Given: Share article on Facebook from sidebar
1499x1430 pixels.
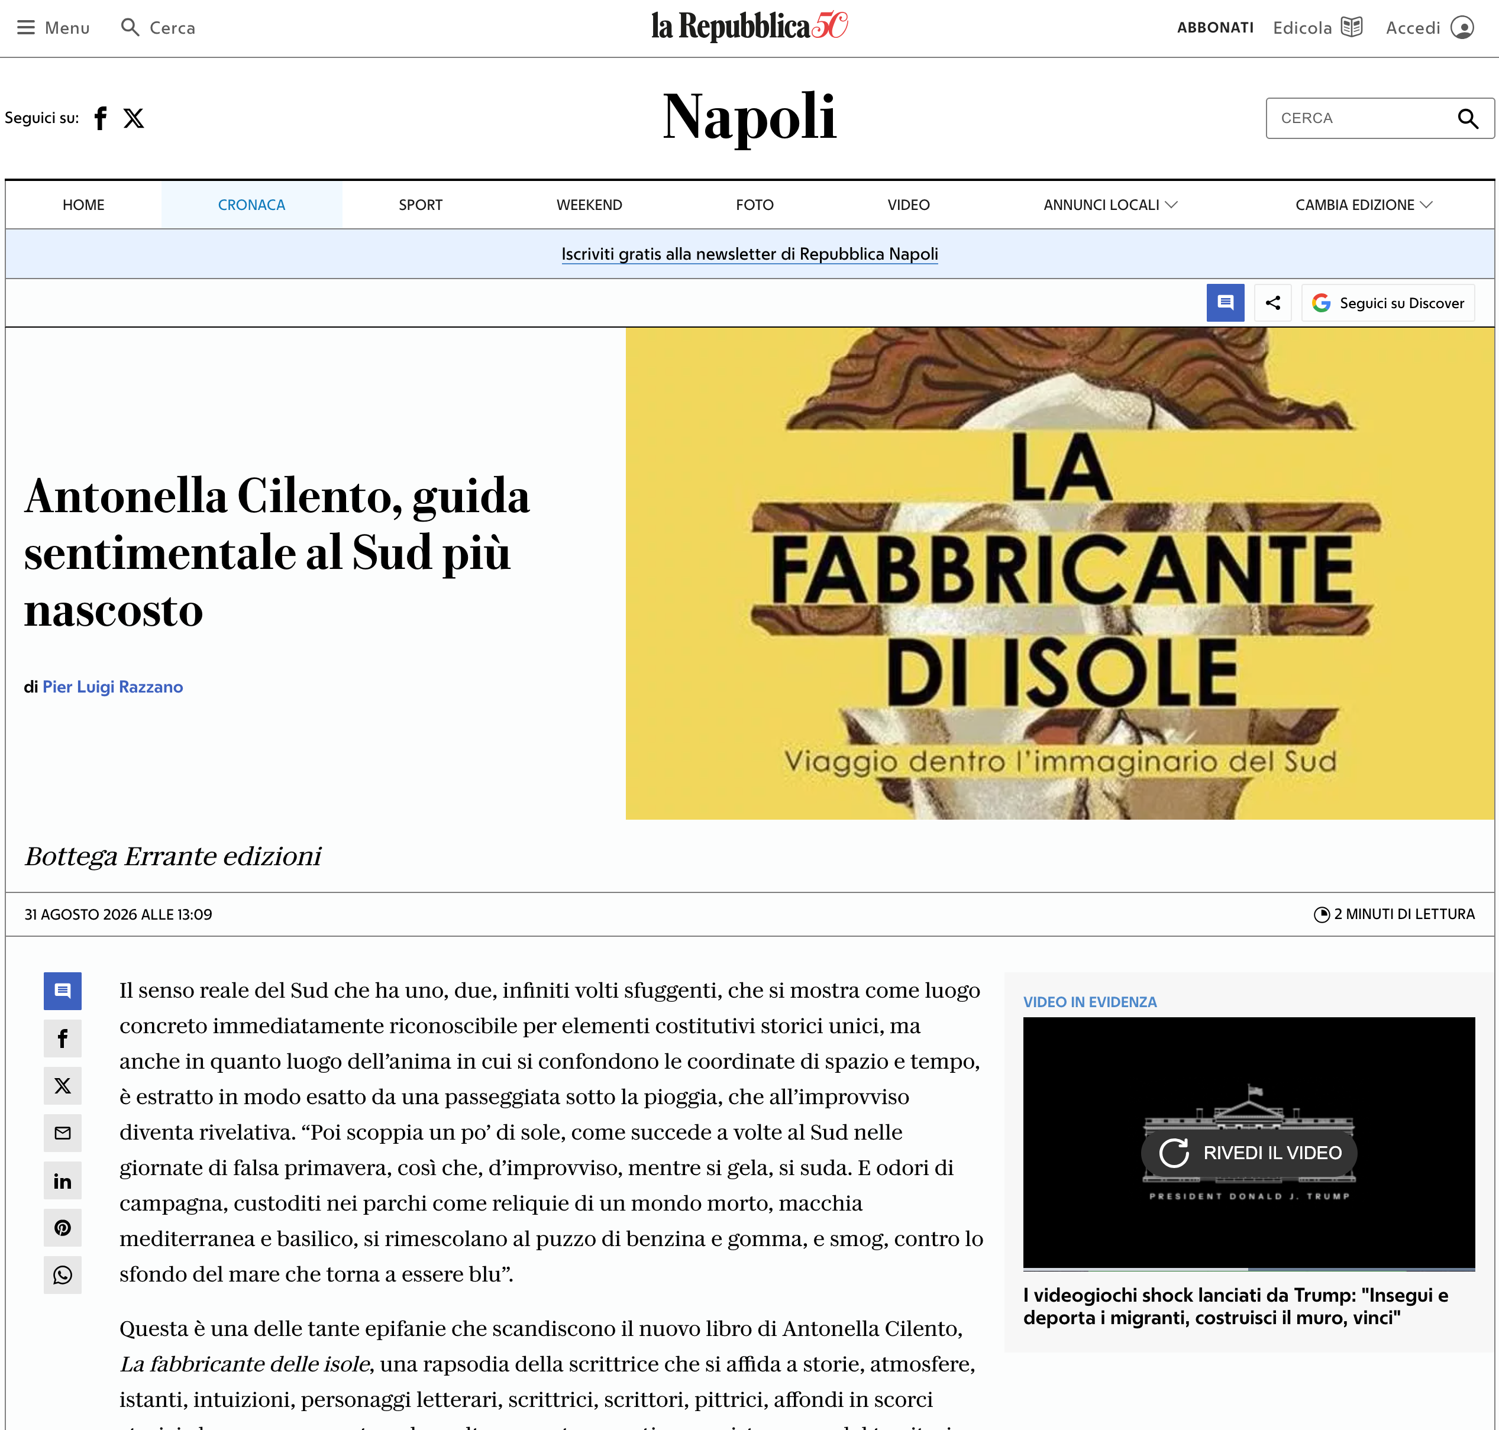Looking at the screenshot, I should (63, 1038).
